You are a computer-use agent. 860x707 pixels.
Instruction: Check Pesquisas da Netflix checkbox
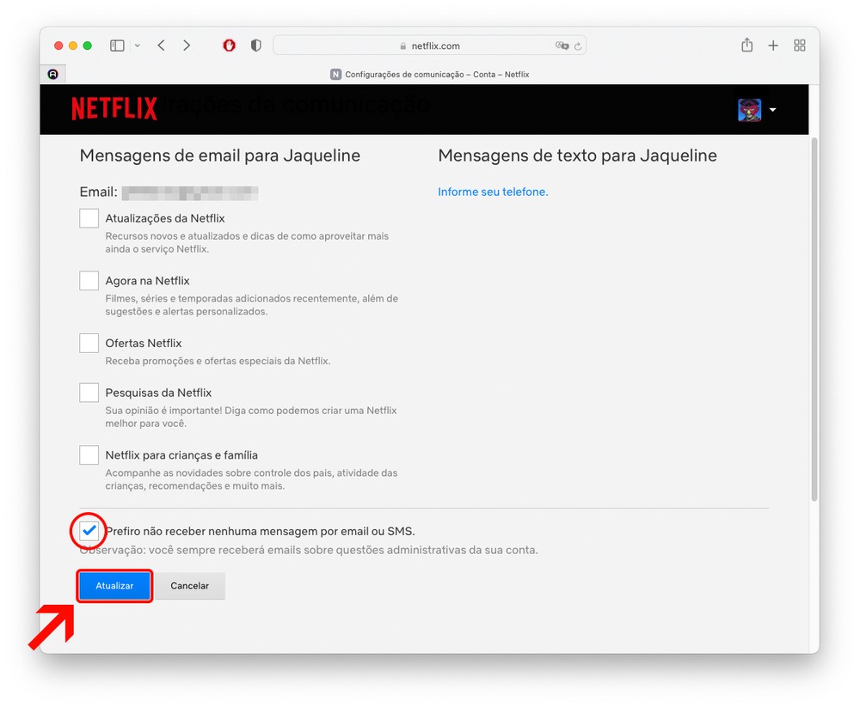click(89, 393)
